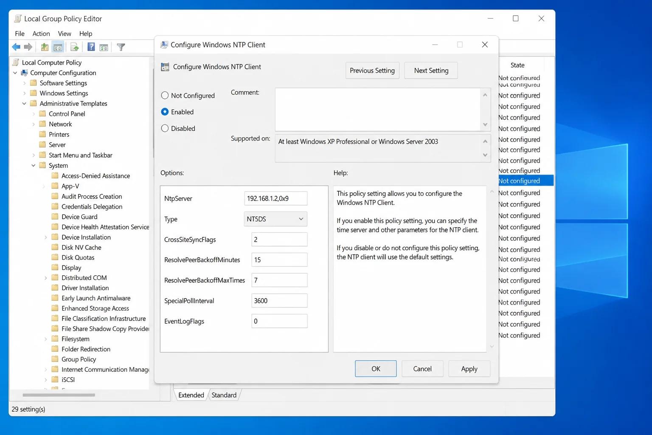Click the Apply button
The image size is (652, 435).
point(469,369)
